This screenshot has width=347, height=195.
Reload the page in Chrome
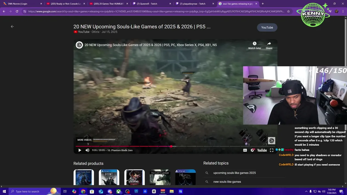tap(17, 11)
